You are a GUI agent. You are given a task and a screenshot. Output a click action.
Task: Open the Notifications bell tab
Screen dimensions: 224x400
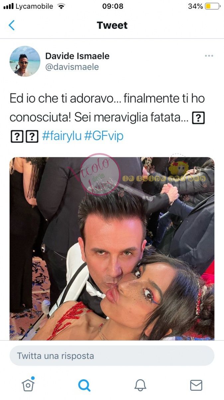pos(140,385)
